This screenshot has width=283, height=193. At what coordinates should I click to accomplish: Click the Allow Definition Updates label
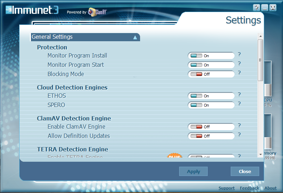(x=79, y=136)
